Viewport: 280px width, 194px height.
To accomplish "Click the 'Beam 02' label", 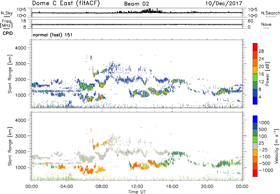I will point(136,4).
